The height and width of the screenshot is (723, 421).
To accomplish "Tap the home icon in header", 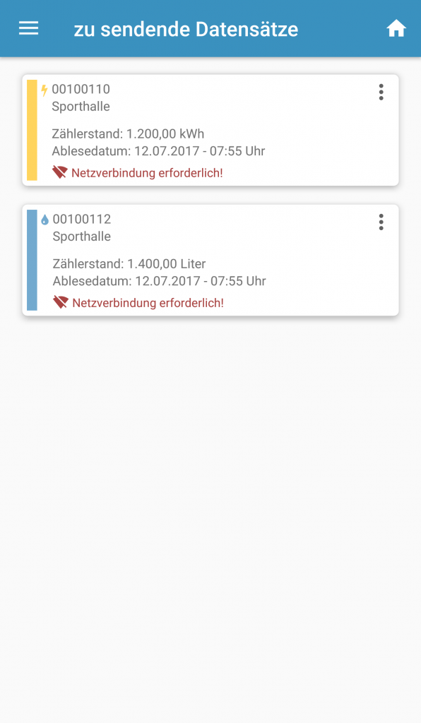I will 396,28.
